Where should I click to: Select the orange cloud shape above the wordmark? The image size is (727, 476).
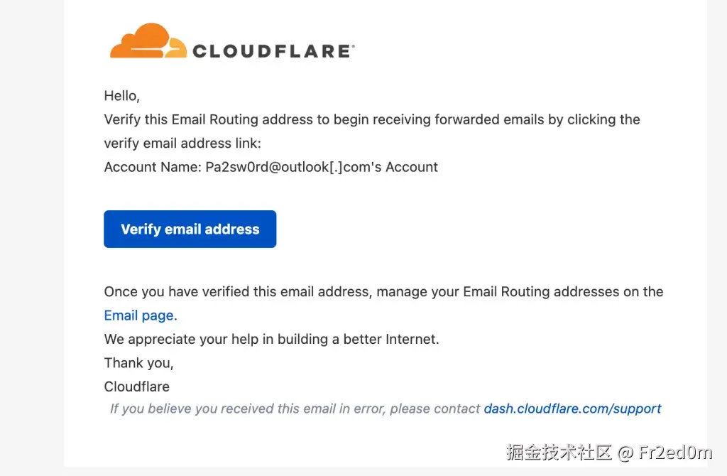[x=140, y=34]
